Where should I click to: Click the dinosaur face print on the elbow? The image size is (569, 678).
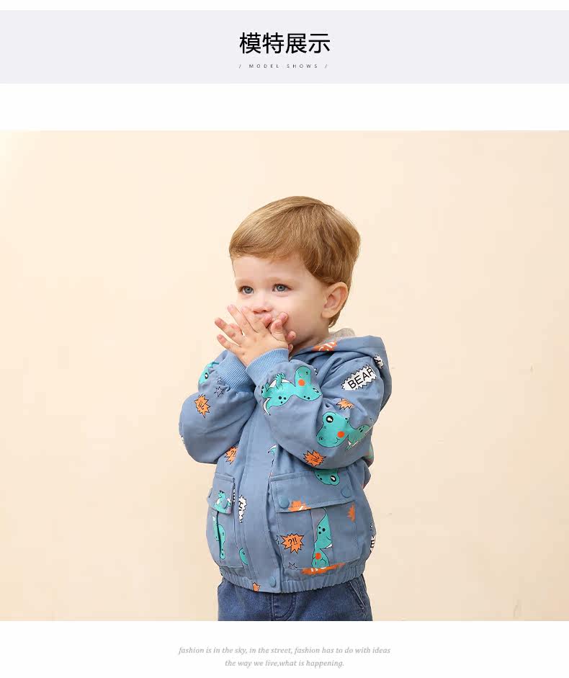342,430
